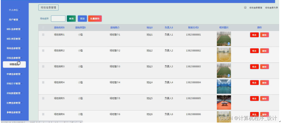Check the box for row 场地名称2
This screenshot has height=123, width=281.
click(x=43, y=51)
